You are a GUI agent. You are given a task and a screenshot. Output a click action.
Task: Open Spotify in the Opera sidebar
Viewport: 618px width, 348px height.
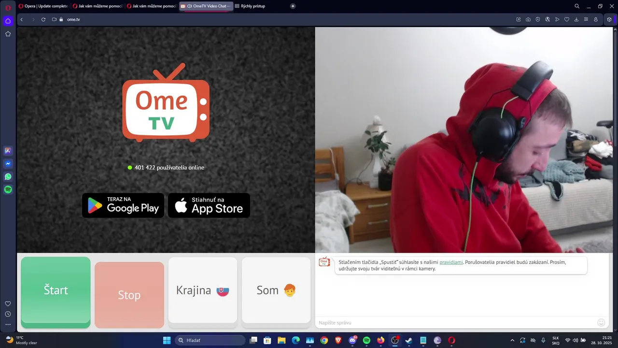[8, 190]
